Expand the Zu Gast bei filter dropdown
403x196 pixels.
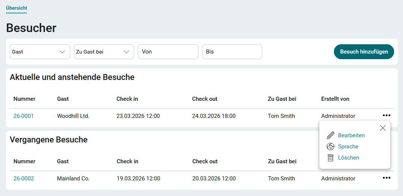104,52
